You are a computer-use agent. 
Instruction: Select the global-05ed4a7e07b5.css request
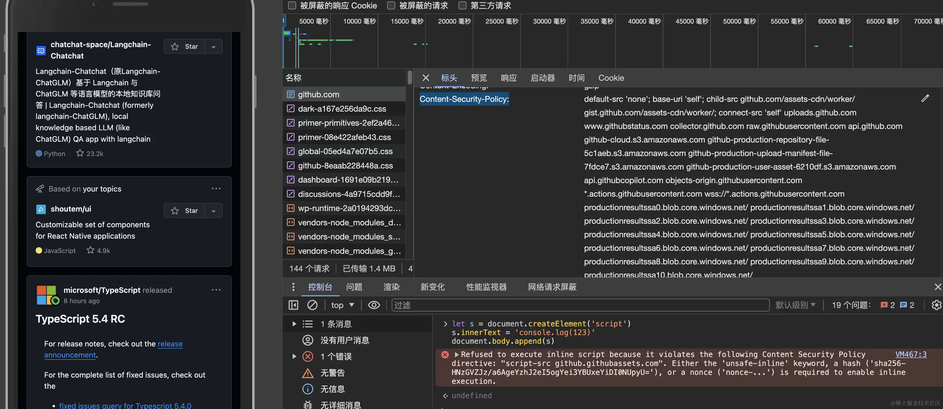coord(344,151)
